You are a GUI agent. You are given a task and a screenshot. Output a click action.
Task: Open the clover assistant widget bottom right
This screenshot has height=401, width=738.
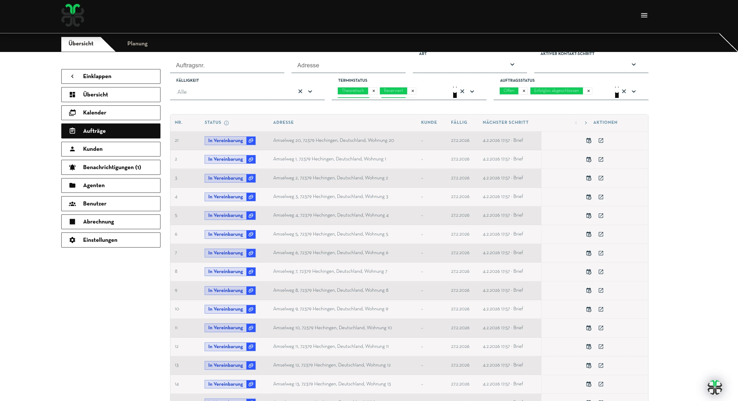(715, 387)
